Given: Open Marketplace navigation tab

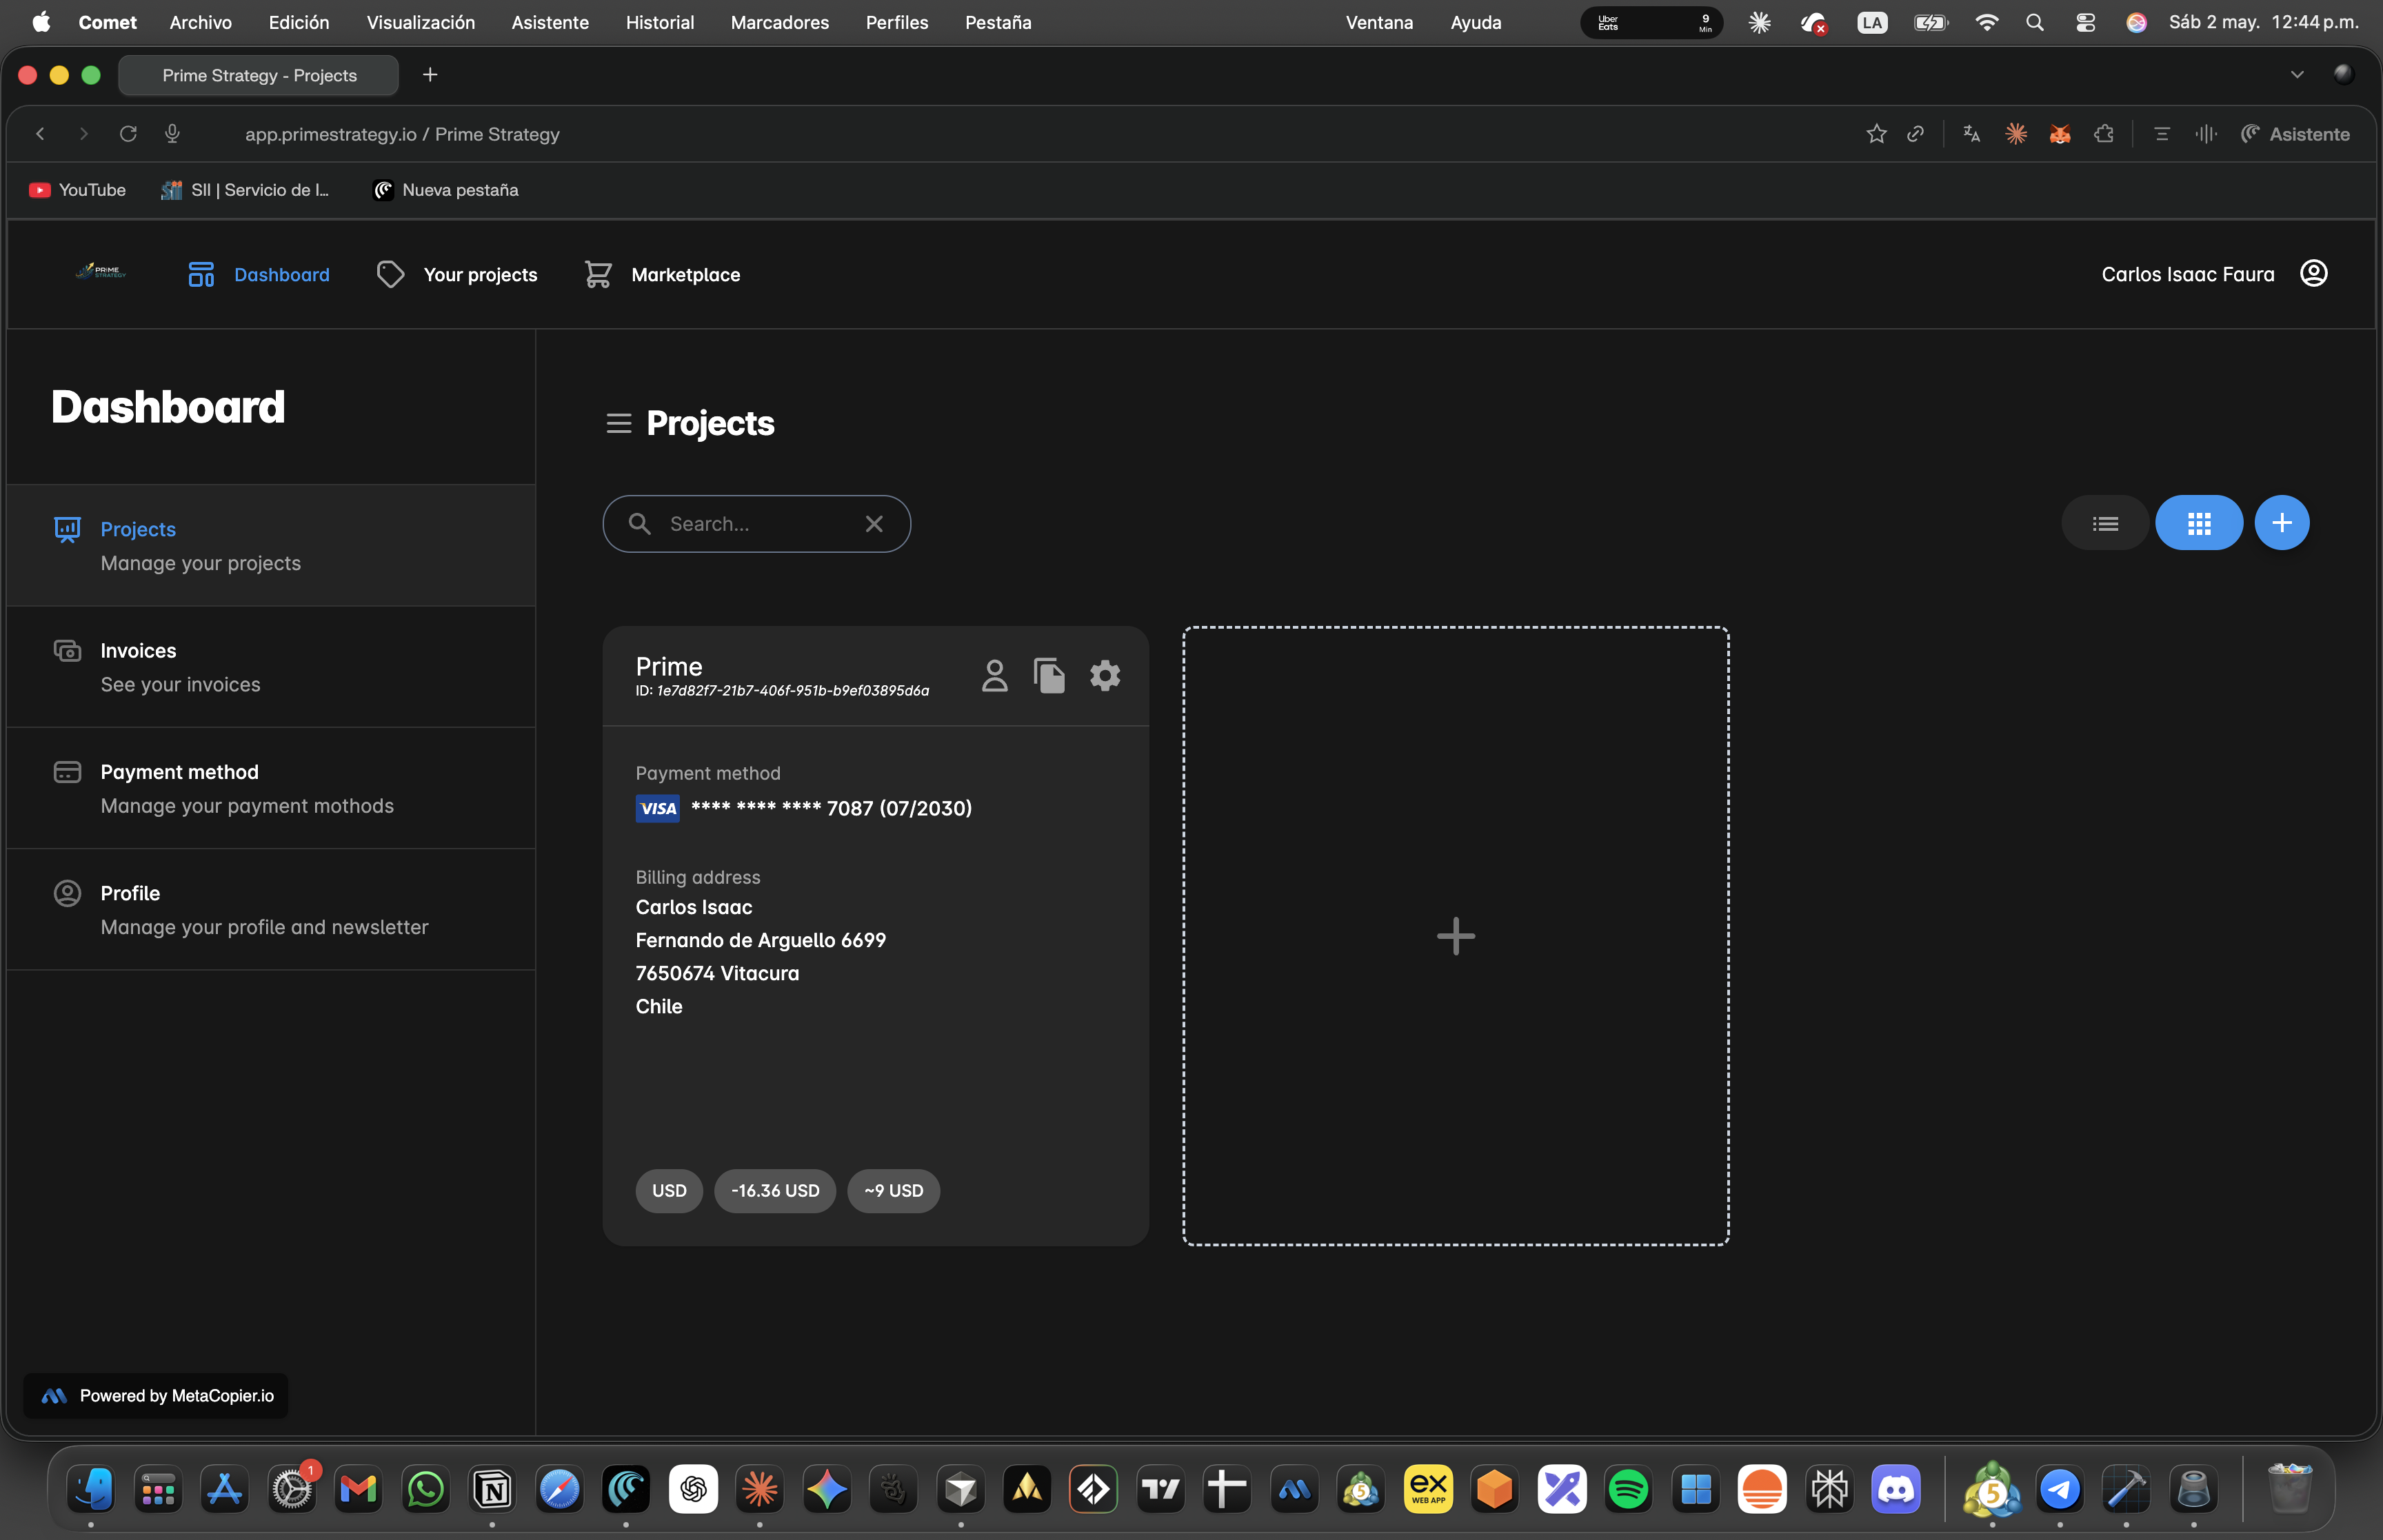Looking at the screenshot, I should coord(662,275).
